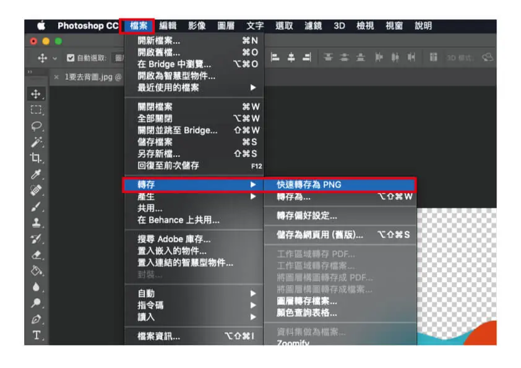Image resolution: width=521 pixels, height=368 pixels.
Task: Choose 開新檔案... menu item
Action: pos(194,41)
